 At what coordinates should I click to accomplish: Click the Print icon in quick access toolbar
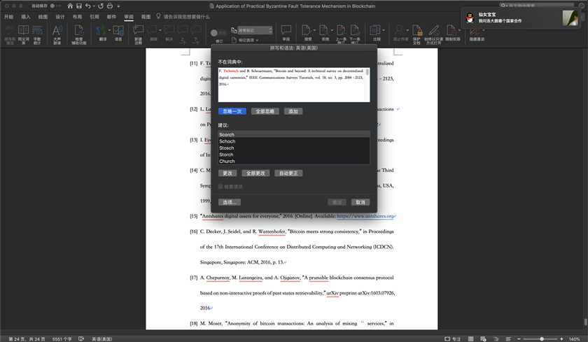(109, 6)
